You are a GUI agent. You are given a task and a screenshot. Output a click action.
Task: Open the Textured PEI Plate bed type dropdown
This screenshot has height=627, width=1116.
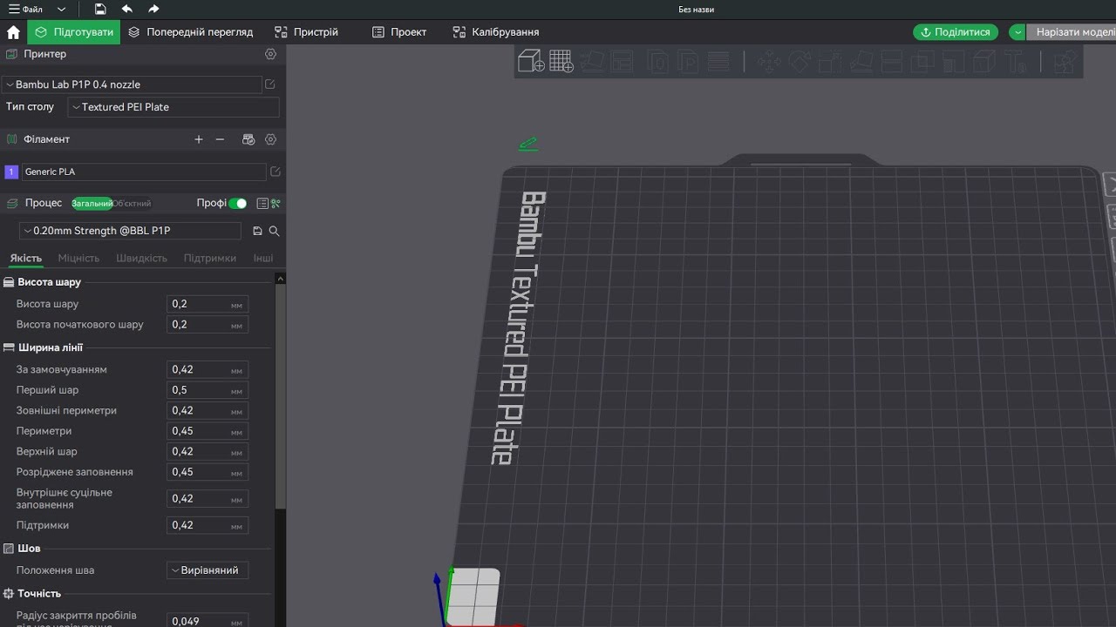click(x=173, y=107)
